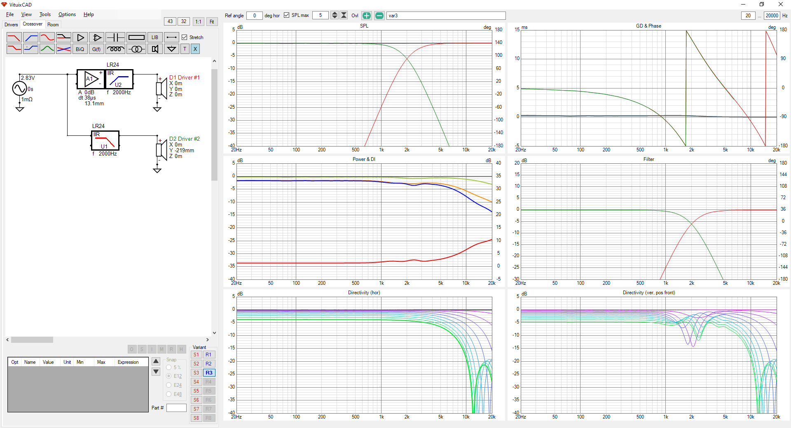
Task: Add a red low-shelf filter block
Action: coord(14,49)
